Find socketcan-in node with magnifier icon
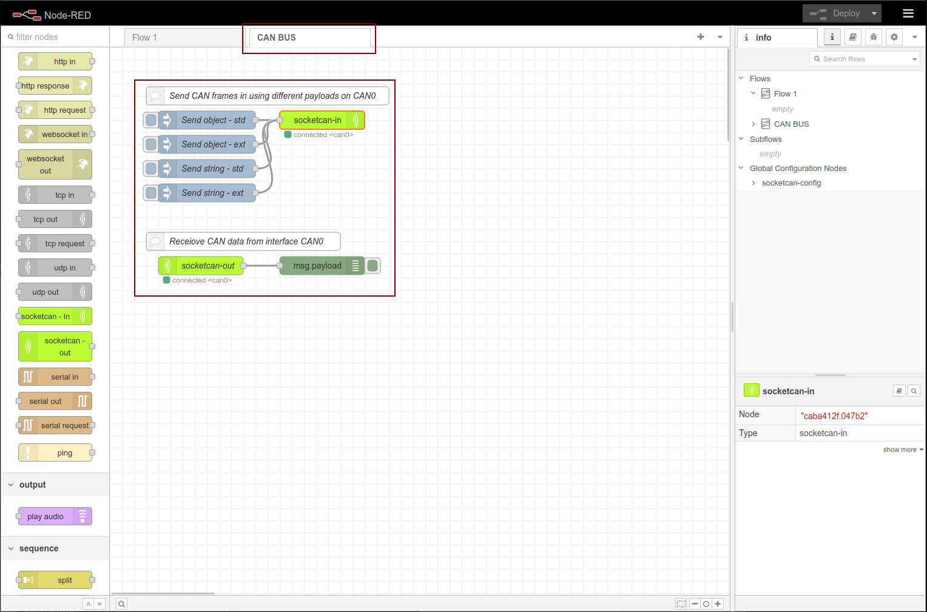Image resolution: width=927 pixels, height=612 pixels. click(x=914, y=391)
